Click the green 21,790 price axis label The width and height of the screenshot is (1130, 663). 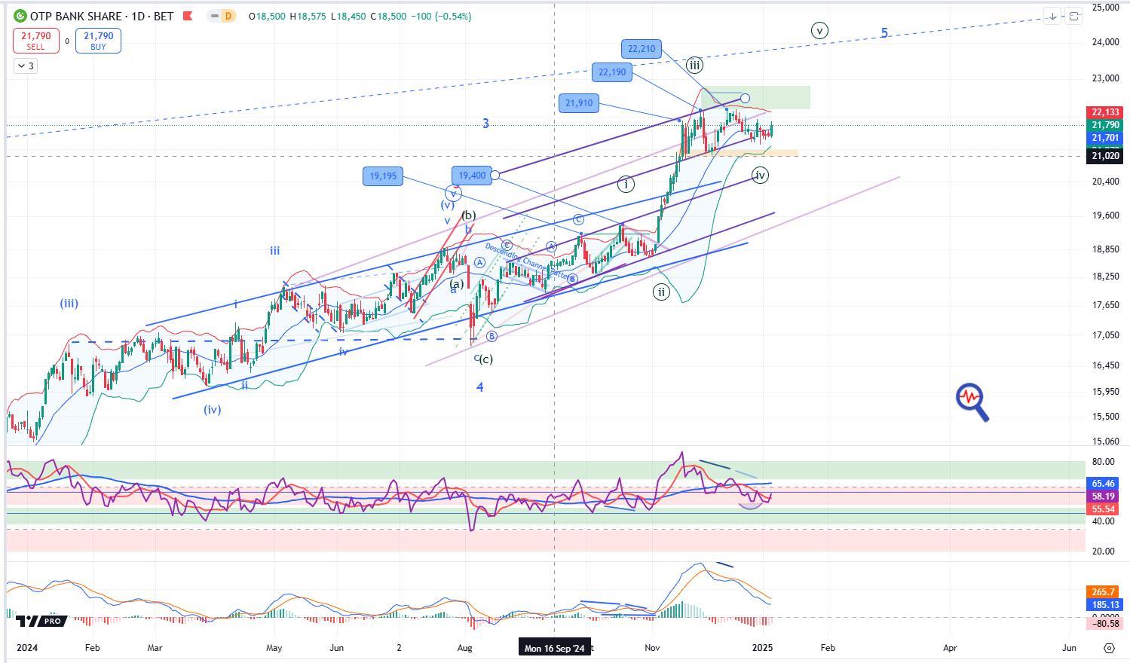tap(1105, 125)
